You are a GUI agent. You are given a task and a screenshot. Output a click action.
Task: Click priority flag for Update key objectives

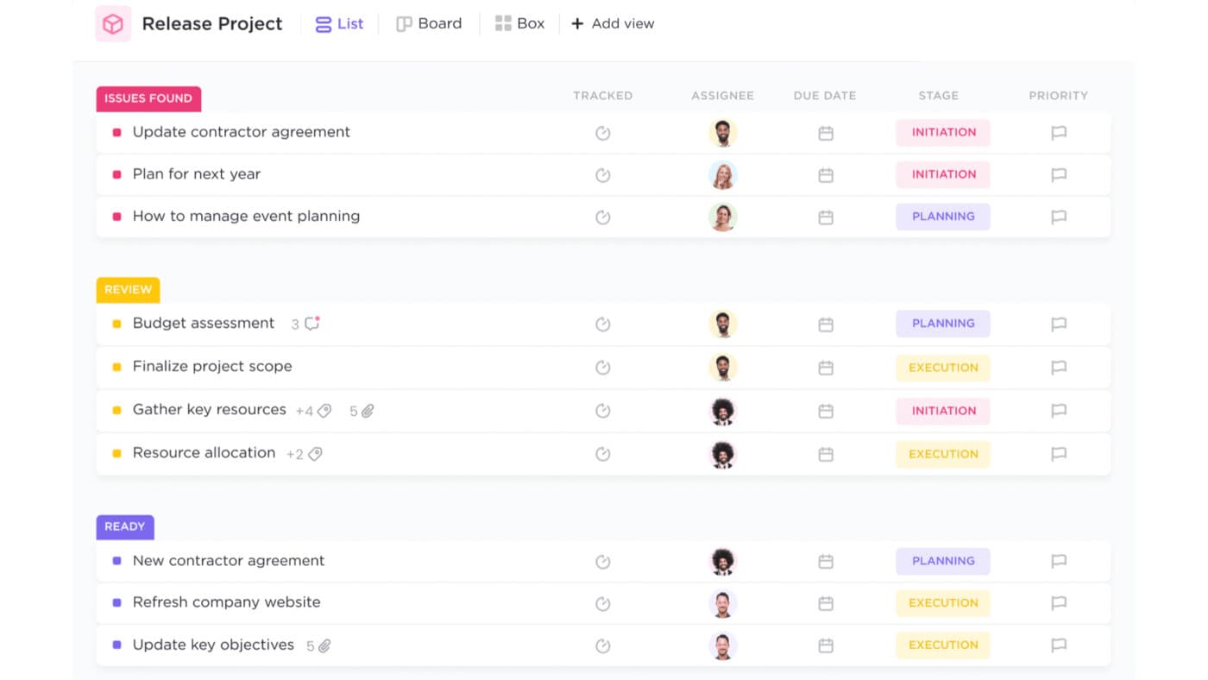(1059, 645)
